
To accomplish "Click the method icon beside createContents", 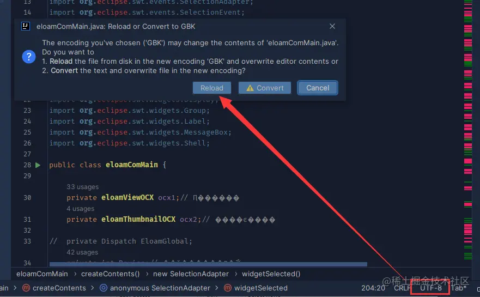I will 26,288.
